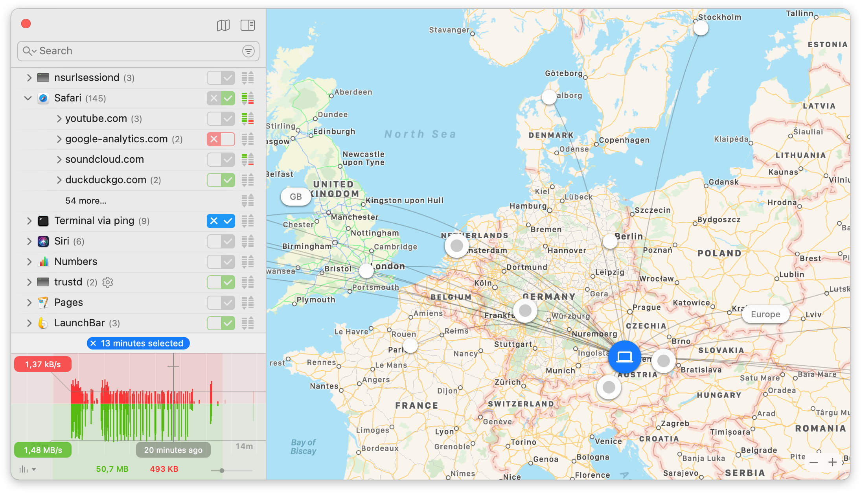Show the Terminal via ping traffic meter

[248, 221]
